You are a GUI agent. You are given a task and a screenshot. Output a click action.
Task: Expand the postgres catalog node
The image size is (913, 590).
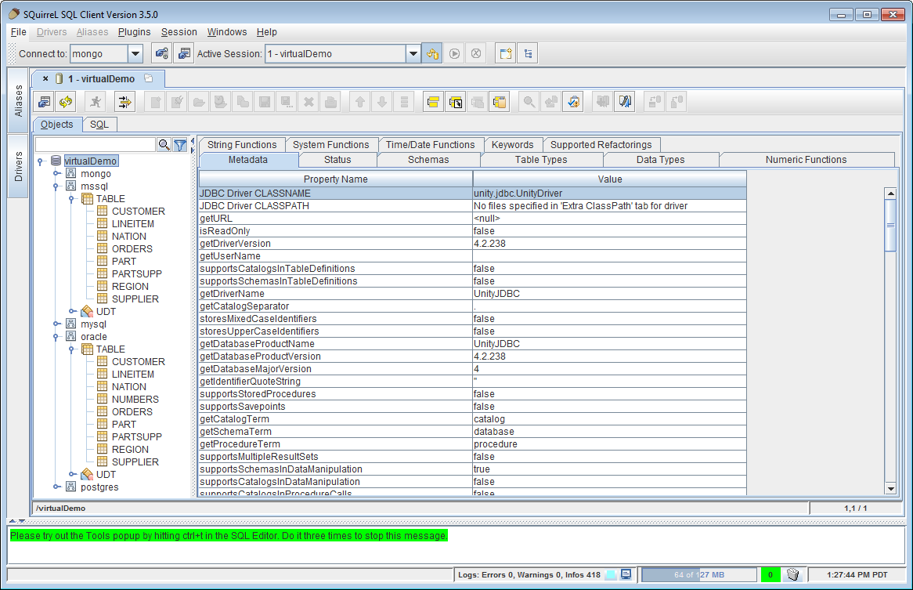(56, 487)
